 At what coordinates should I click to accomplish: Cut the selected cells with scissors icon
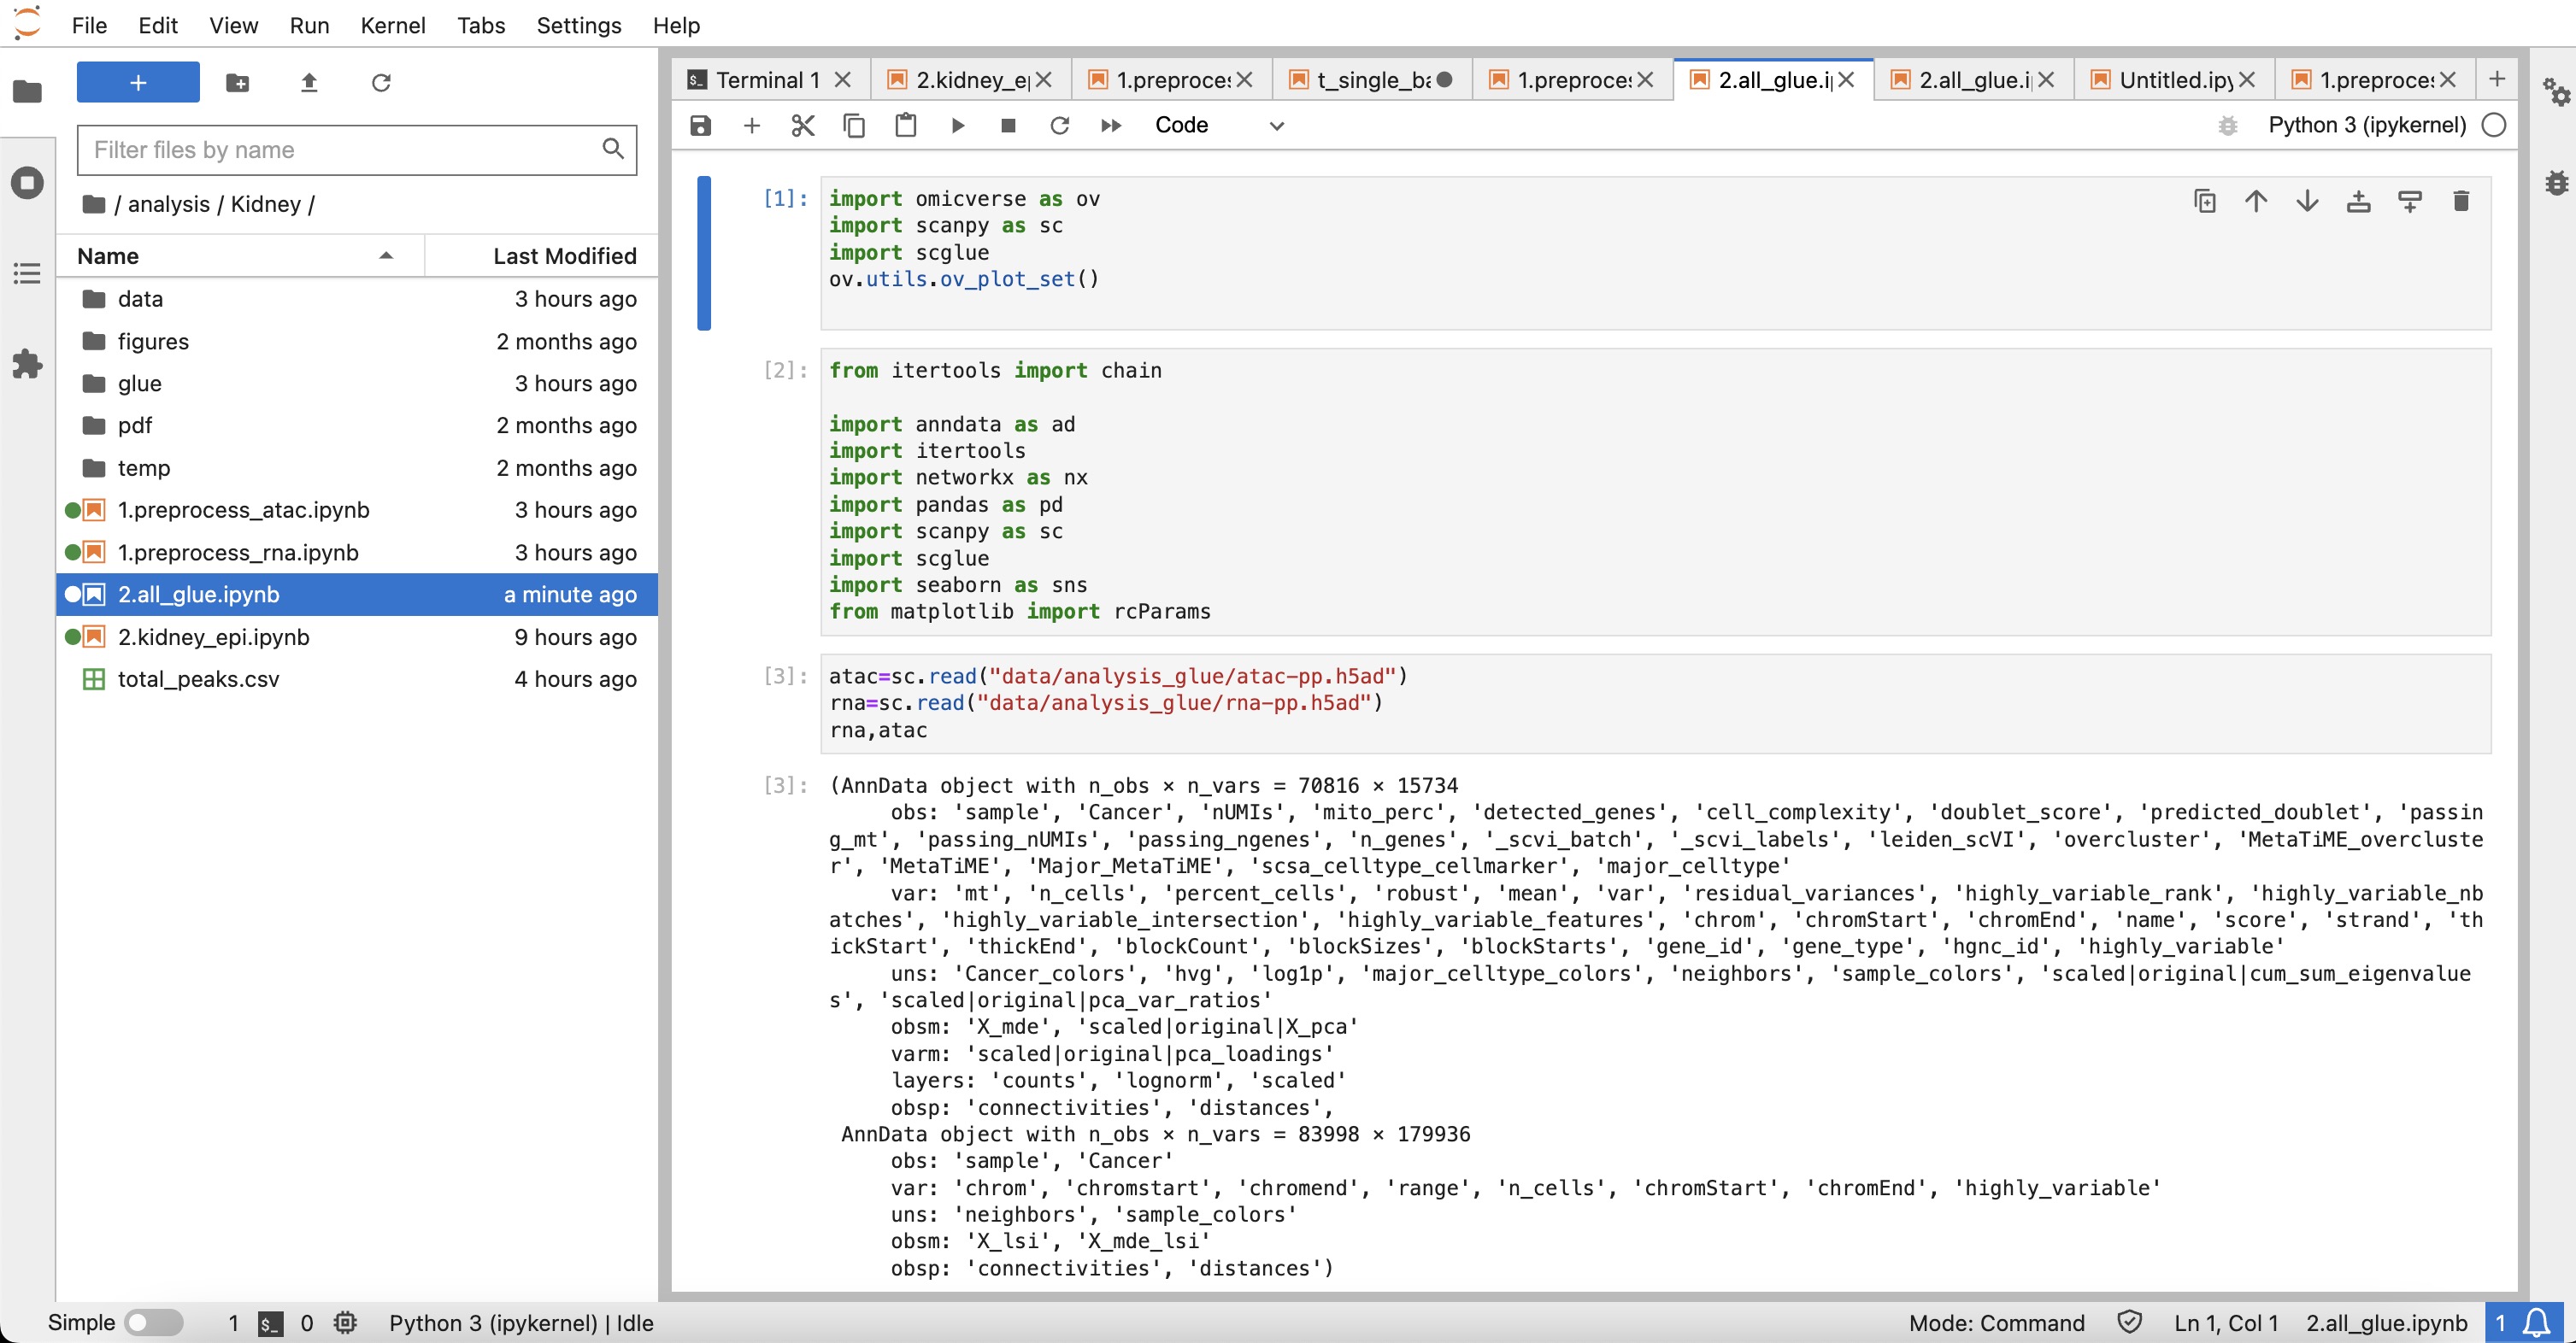[803, 125]
